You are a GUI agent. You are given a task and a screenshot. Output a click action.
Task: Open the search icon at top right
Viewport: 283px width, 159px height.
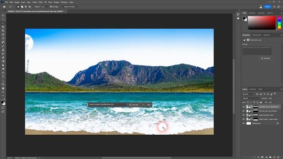coord(274,7)
